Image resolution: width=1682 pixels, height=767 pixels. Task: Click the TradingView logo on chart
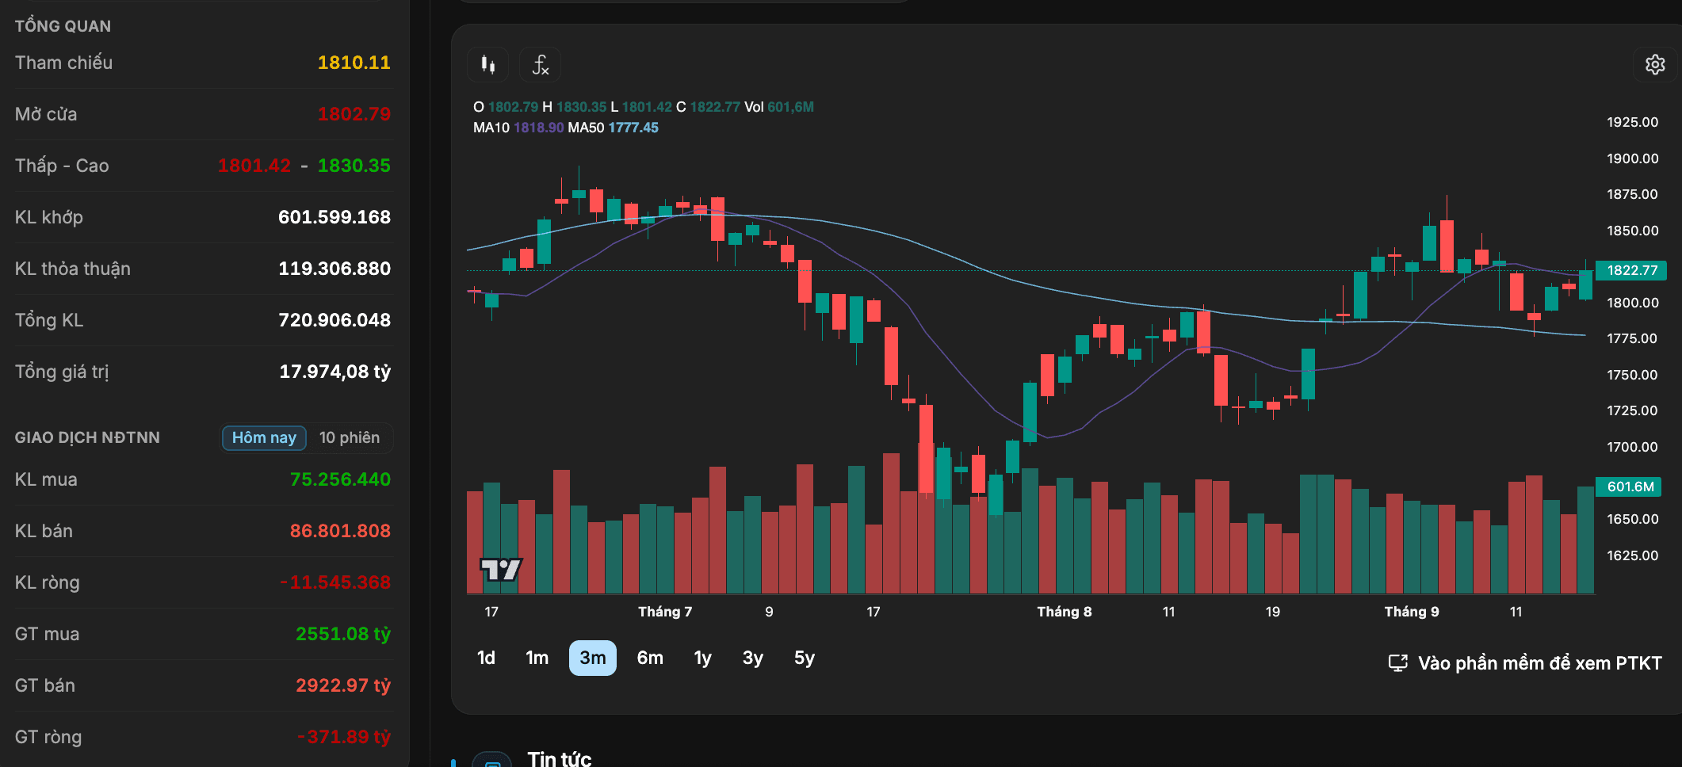point(500,569)
